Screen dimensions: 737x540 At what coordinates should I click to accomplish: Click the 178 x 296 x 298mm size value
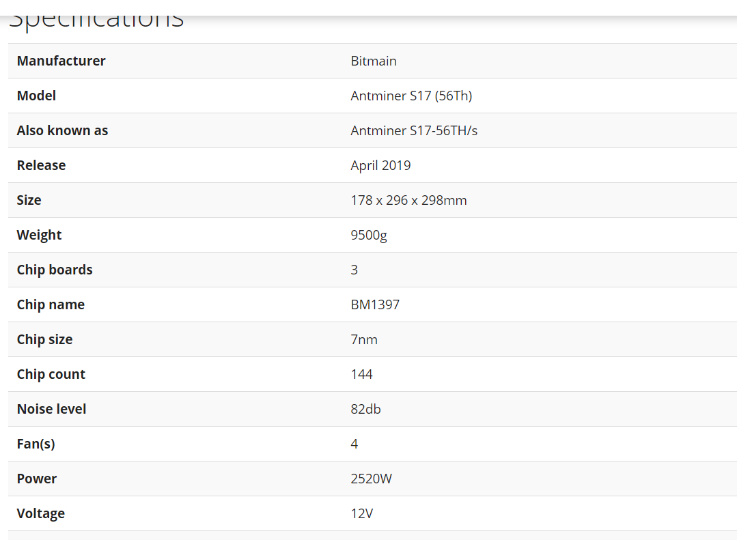point(409,200)
